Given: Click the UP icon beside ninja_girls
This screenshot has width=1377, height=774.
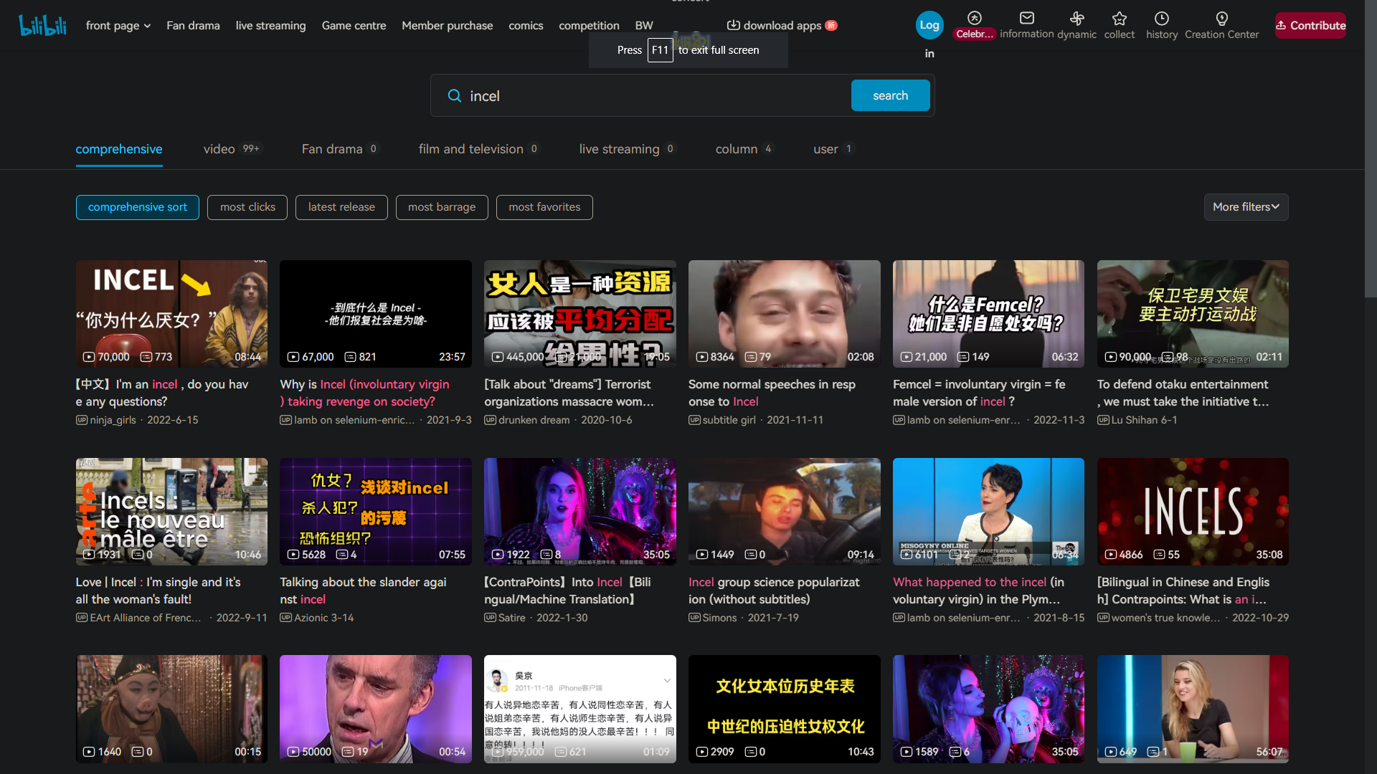Looking at the screenshot, I should point(82,420).
